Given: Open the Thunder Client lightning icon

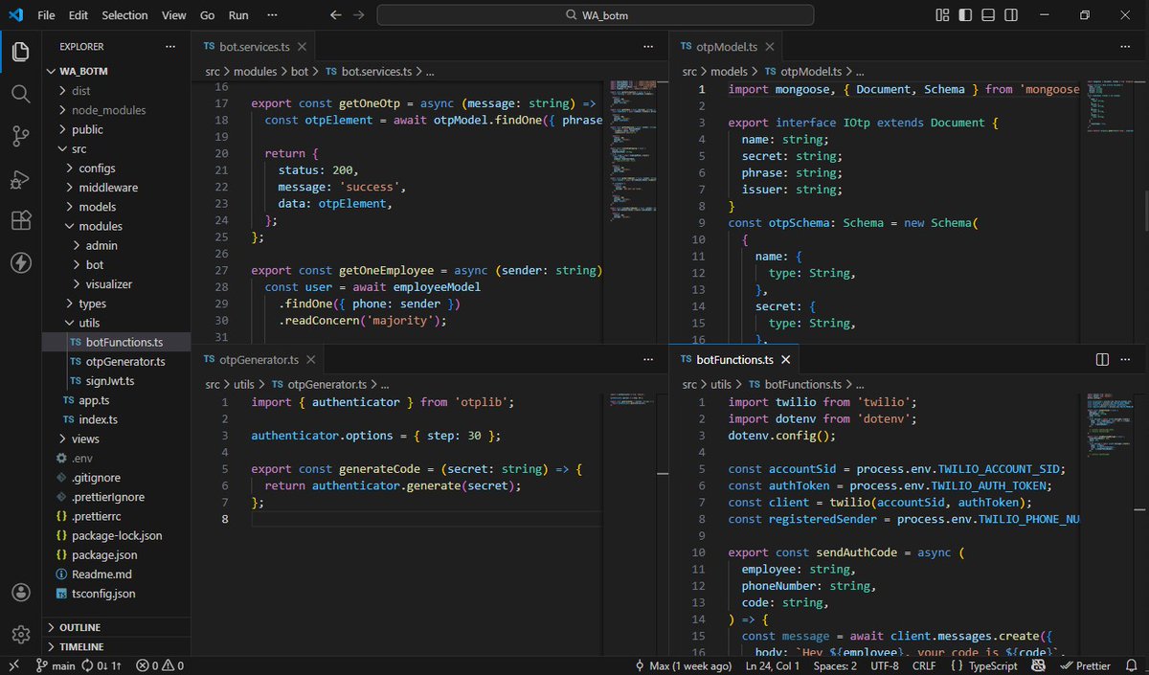Looking at the screenshot, I should pos(20,262).
